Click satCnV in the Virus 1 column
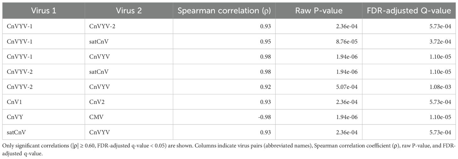The height and width of the screenshot is (159, 458). (x=16, y=132)
